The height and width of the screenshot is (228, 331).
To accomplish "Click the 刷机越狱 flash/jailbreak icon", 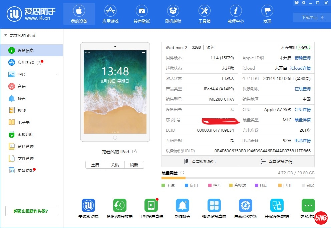I will [x=173, y=11].
